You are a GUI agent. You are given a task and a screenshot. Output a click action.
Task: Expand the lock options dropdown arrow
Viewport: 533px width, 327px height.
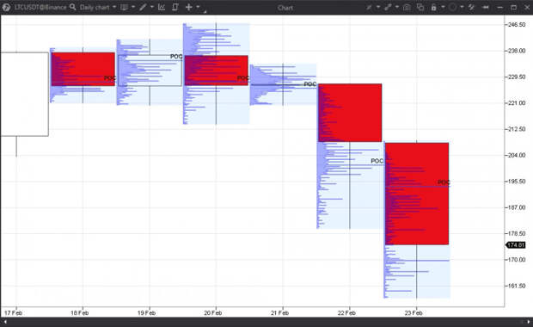[x=443, y=7]
